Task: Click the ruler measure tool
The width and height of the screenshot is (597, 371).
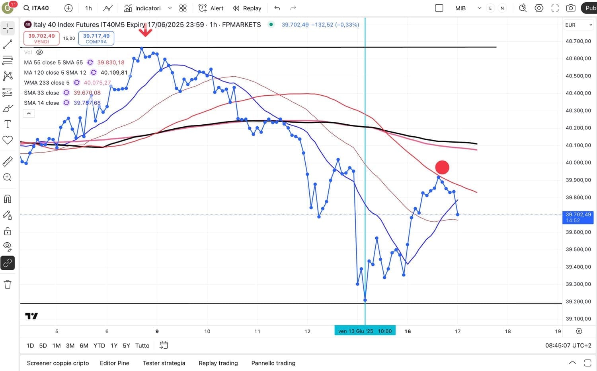Action: 8,161
